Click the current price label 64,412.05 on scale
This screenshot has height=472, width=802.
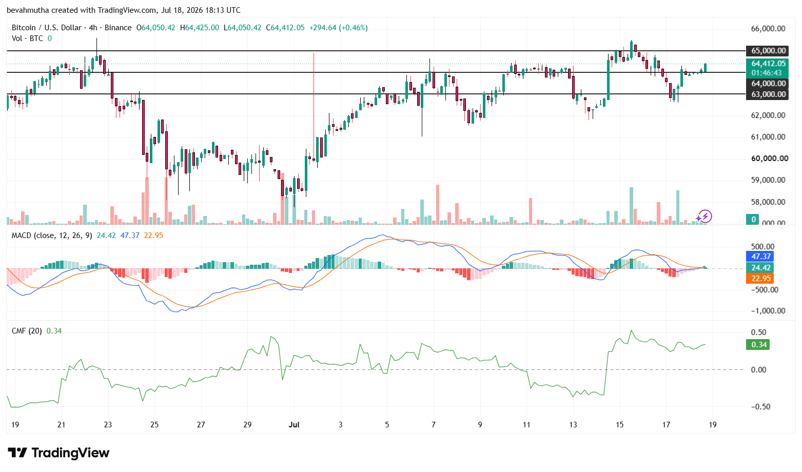coord(767,64)
